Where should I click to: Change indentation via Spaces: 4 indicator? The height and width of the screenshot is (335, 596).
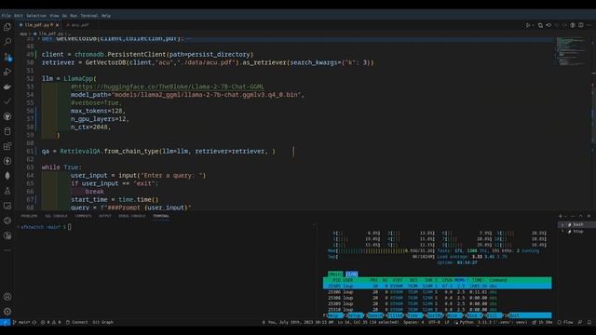413,322
